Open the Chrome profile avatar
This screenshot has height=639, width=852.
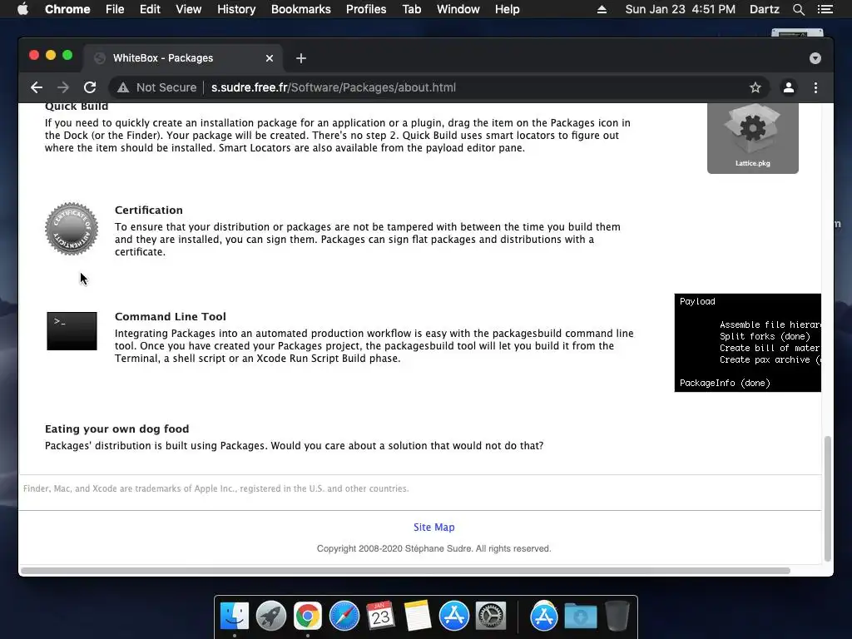tap(789, 87)
